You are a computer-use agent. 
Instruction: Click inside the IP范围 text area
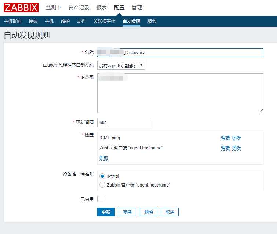[180, 93]
